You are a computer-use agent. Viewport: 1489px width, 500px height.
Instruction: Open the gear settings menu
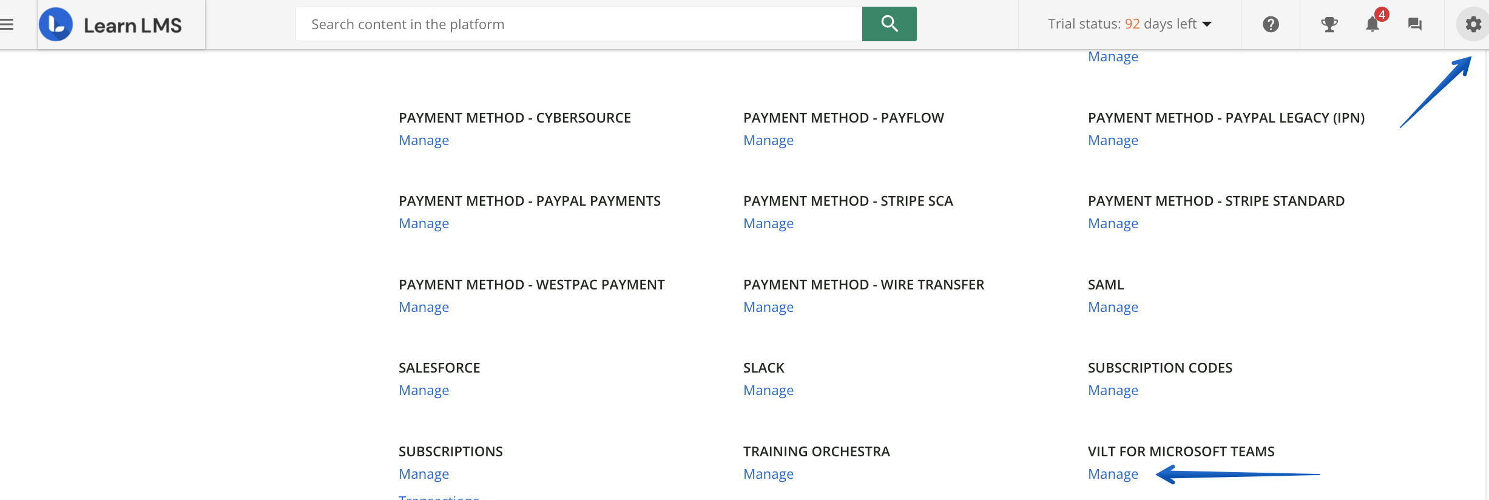point(1473,24)
